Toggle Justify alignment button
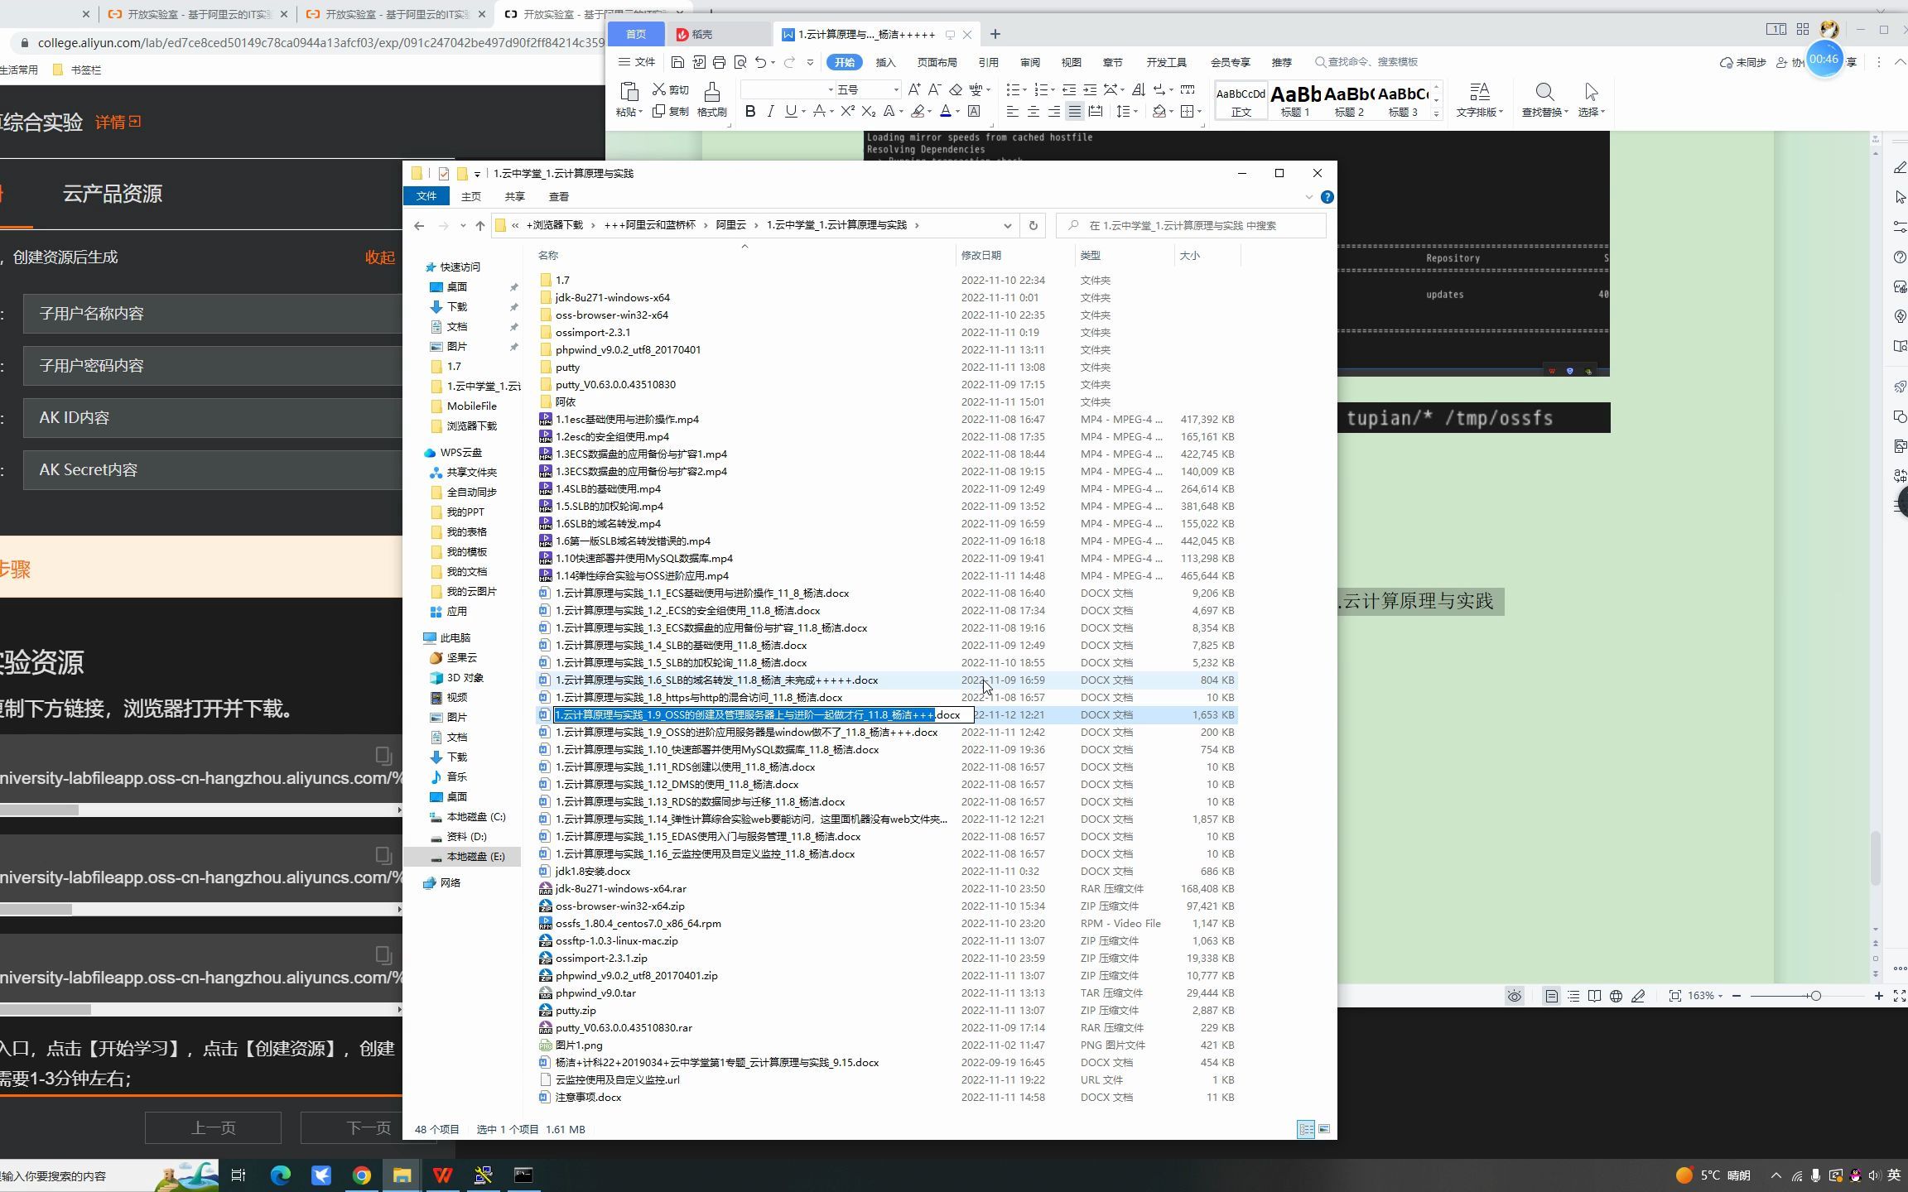 [1074, 111]
